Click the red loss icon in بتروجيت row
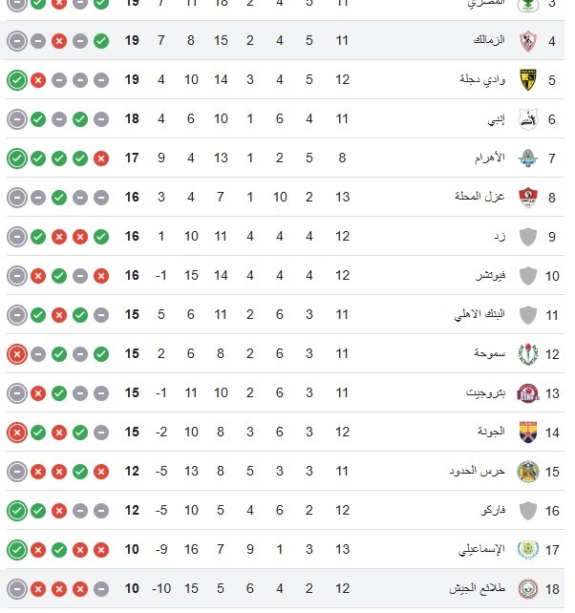This screenshot has width=575, height=613. point(37,393)
